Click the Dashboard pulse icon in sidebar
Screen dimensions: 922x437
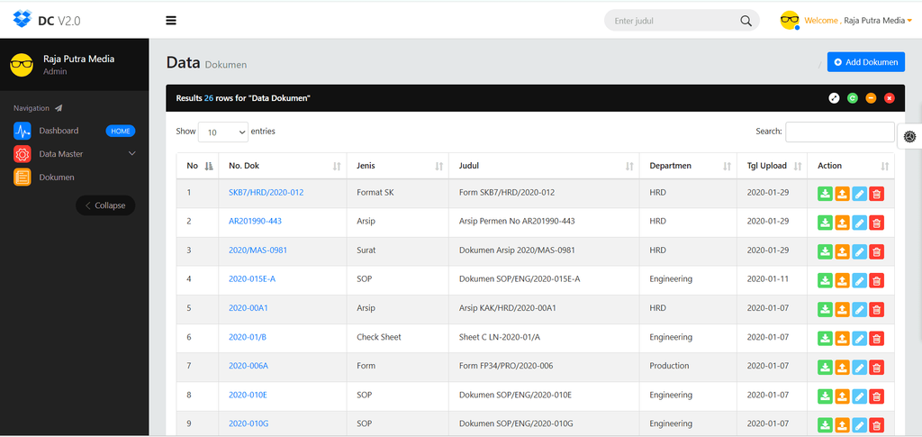click(x=23, y=131)
